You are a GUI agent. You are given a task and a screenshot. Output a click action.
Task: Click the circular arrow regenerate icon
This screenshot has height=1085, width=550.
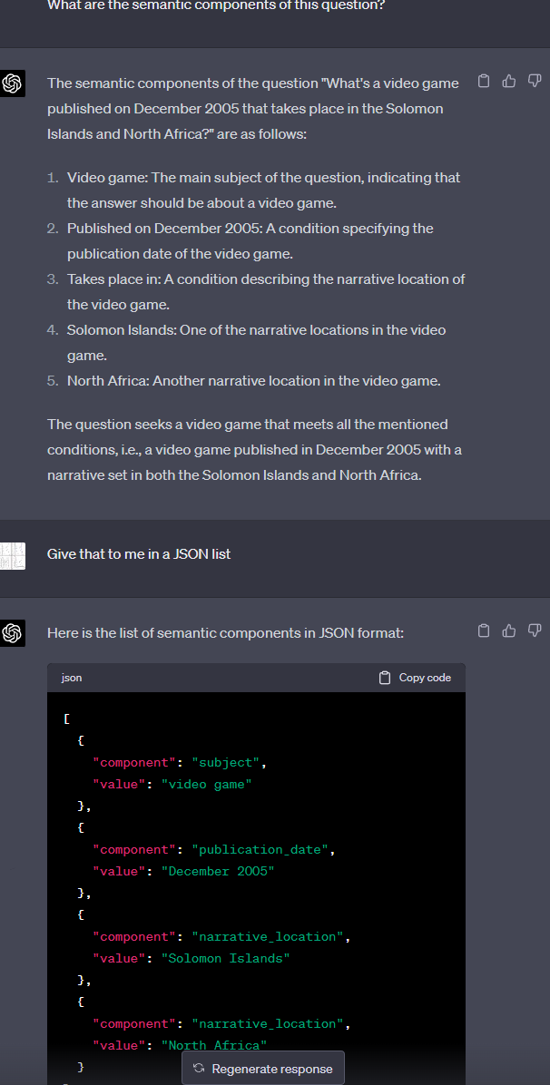pyautogui.click(x=200, y=1069)
